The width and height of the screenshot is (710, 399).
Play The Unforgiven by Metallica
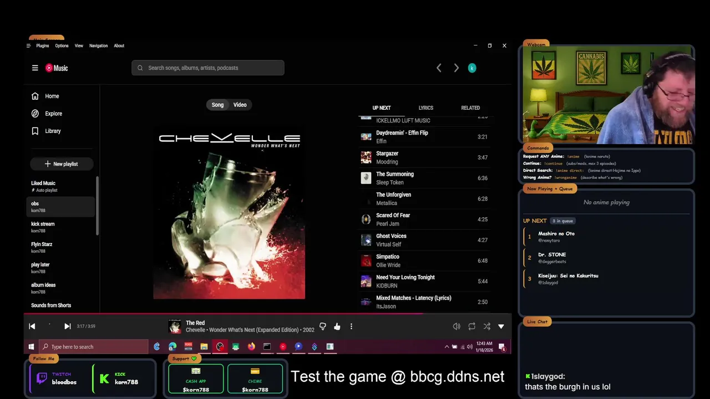[x=424, y=198]
